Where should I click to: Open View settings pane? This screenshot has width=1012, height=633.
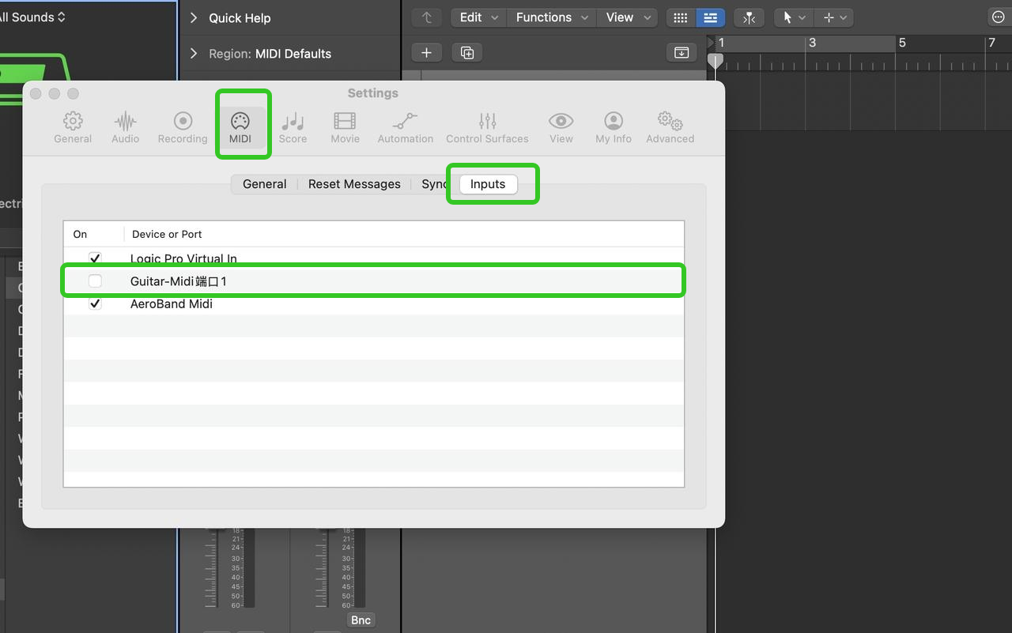click(561, 127)
